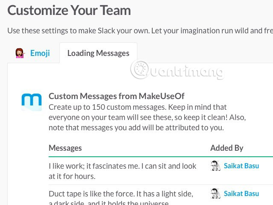Click the lightbulb watermark logo icon
Image resolution: width=273 pixels, height=205 pixels.
coord(140,69)
